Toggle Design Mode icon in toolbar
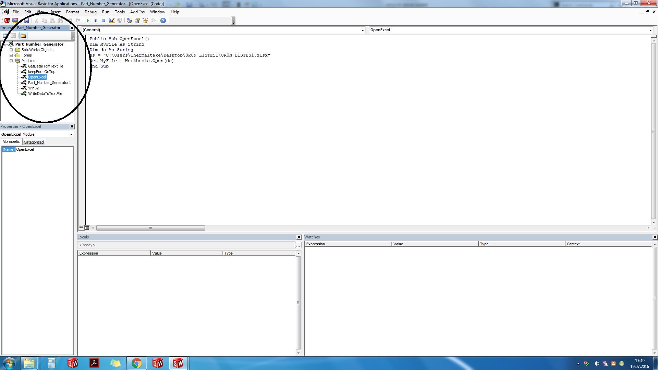Viewport: 658px width, 370px height. tap(112, 21)
